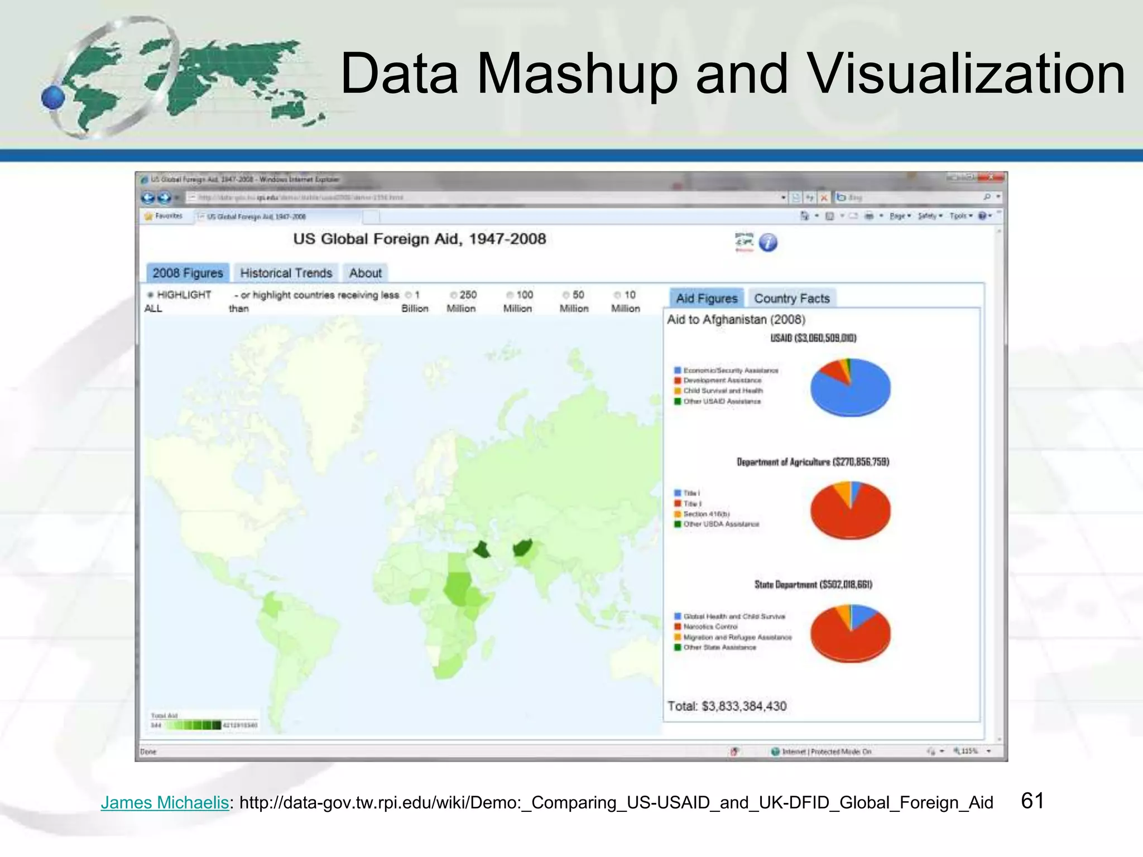The width and height of the screenshot is (1143, 857).
Task: Click the USAID pie chart
Action: [x=850, y=388]
